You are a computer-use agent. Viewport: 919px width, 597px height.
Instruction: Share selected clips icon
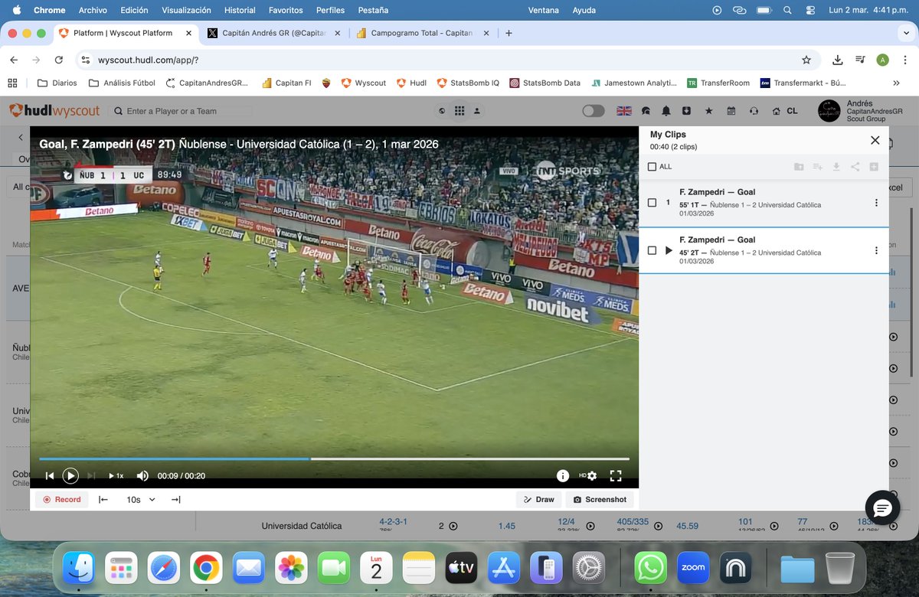click(855, 167)
